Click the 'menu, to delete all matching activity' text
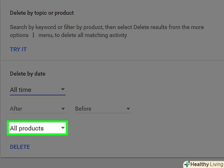Viewport: 224px width, 168px height. pyautogui.click(x=82, y=35)
